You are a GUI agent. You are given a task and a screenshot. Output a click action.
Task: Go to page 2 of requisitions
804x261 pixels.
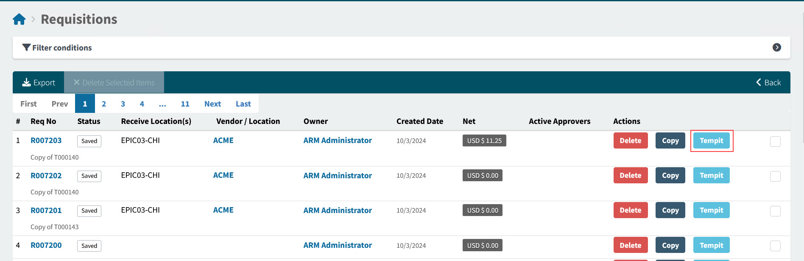tap(104, 104)
